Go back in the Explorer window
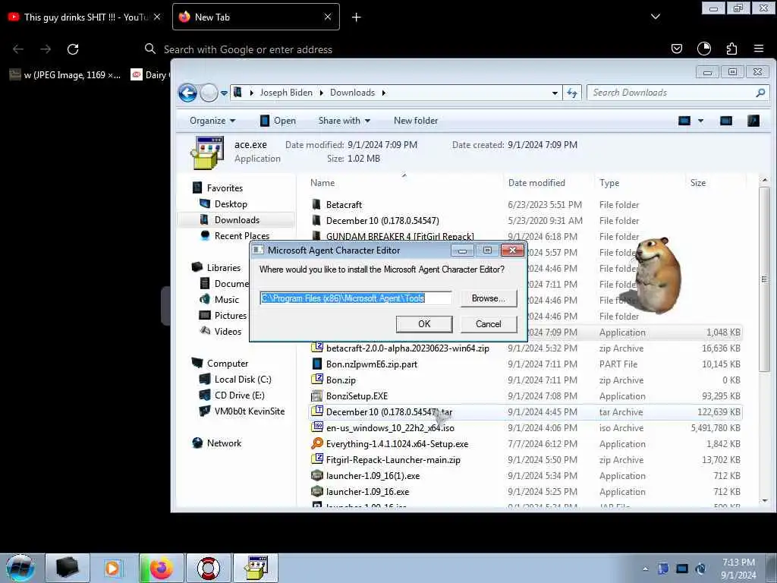The image size is (777, 583). (x=188, y=93)
